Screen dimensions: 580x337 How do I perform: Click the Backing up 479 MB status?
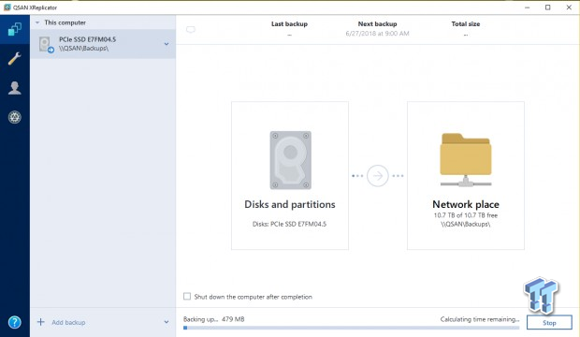pos(214,319)
